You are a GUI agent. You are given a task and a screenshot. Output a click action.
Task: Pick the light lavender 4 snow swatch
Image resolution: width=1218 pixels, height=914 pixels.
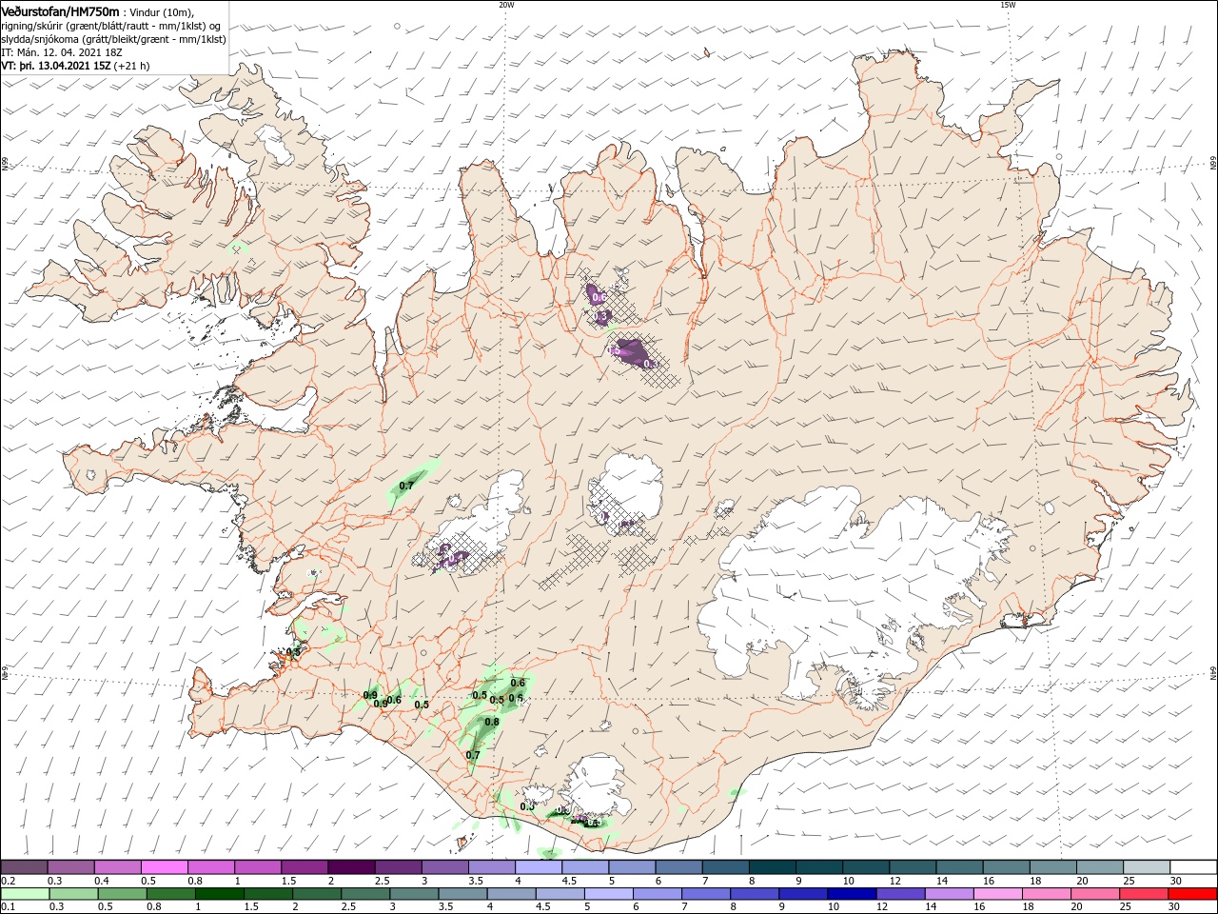[537, 867]
